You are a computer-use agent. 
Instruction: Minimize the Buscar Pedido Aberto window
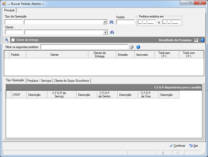click(184, 3)
